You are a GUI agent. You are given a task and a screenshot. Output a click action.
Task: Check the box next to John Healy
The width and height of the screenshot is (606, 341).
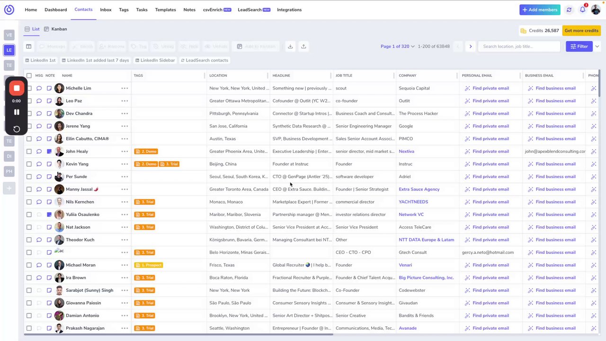(x=29, y=152)
